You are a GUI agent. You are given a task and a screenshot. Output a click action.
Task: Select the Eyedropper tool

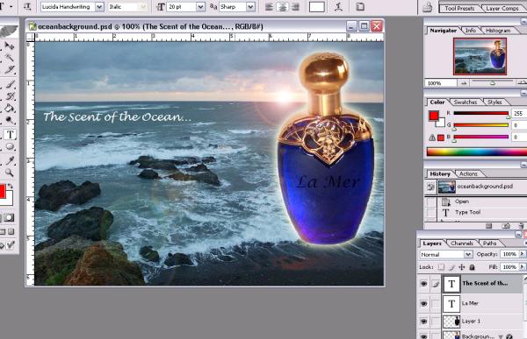click(x=10, y=160)
